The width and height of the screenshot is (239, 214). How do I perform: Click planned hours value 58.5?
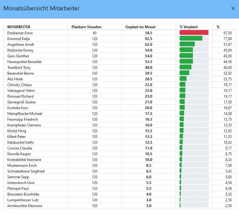(x=148, y=33)
